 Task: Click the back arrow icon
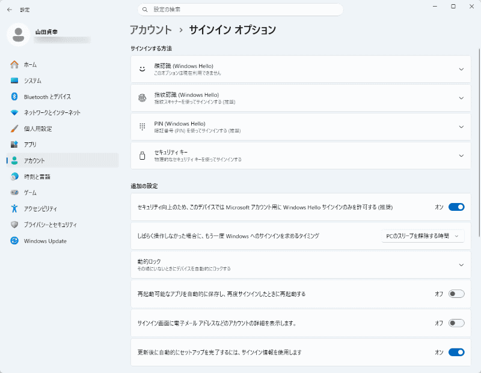tap(10, 10)
